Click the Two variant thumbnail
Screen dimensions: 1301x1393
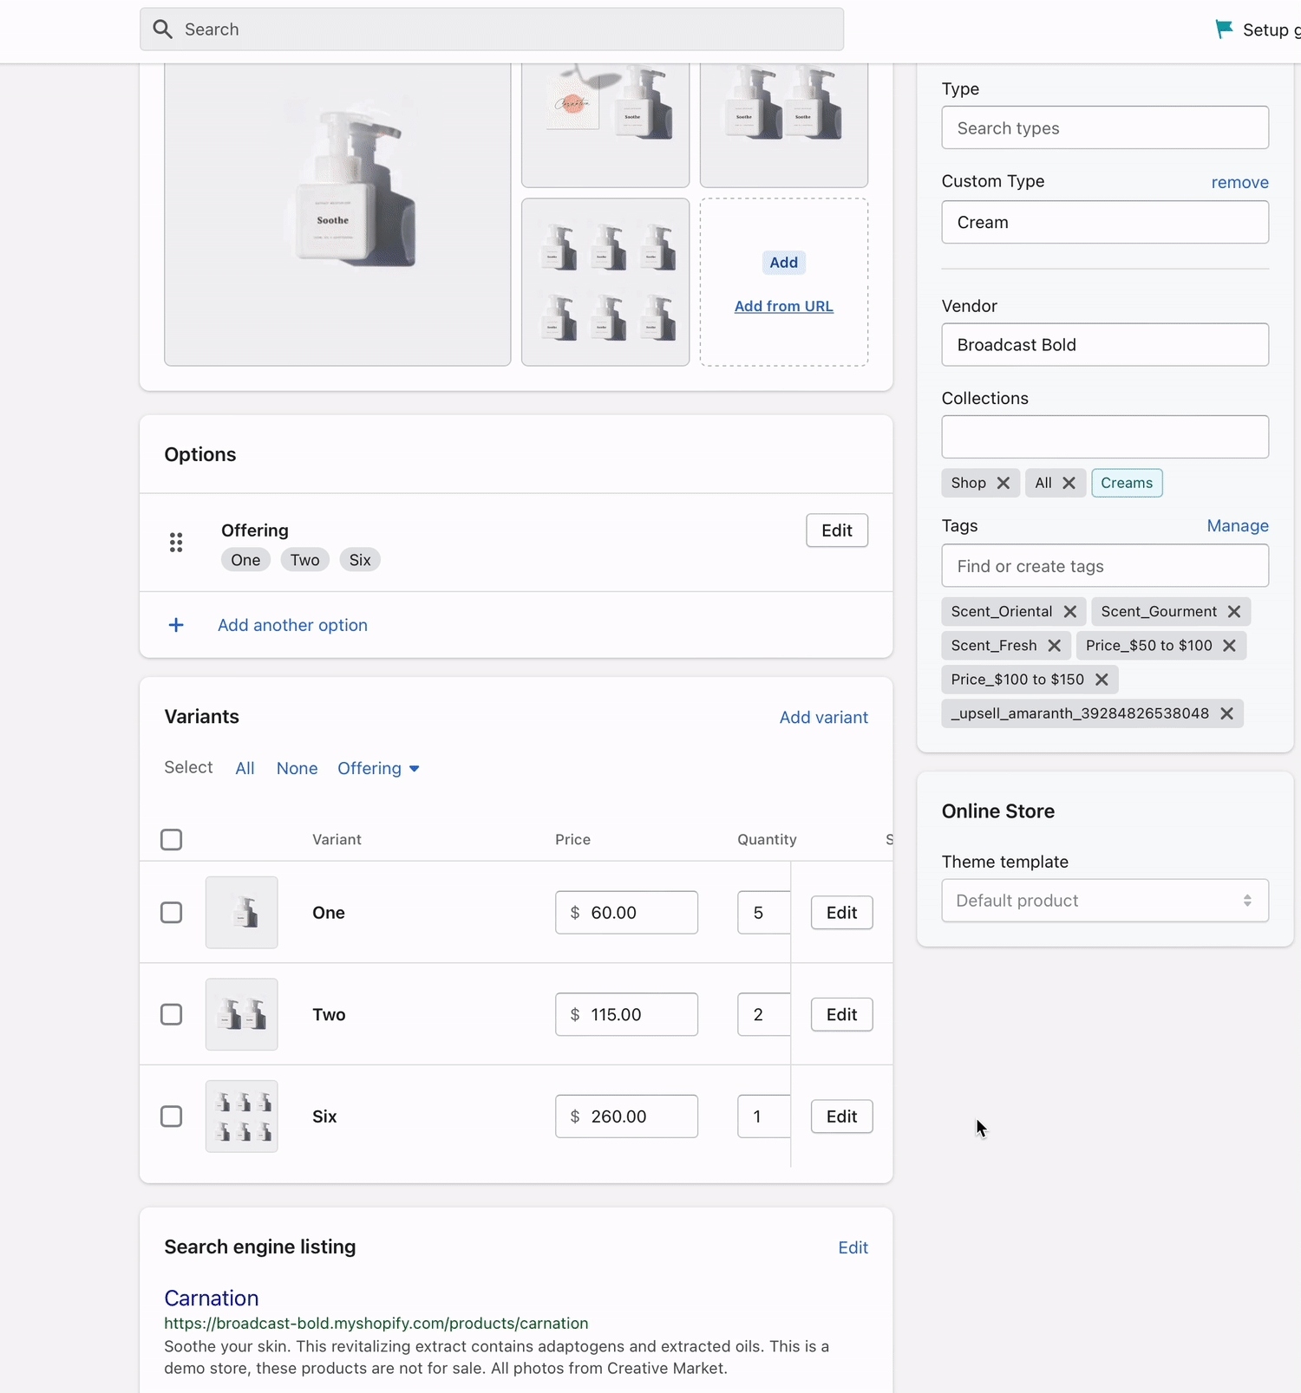[242, 1014]
